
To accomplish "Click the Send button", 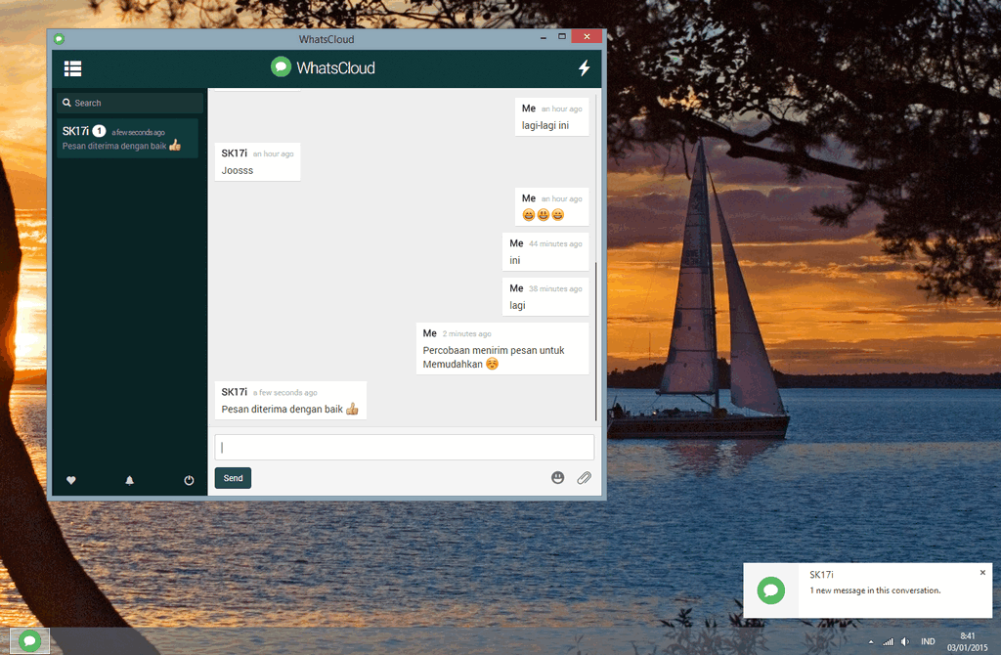I will [233, 478].
